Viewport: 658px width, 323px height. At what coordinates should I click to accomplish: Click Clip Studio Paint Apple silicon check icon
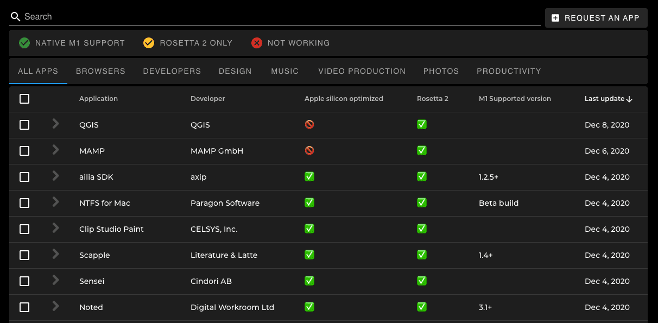[309, 229]
